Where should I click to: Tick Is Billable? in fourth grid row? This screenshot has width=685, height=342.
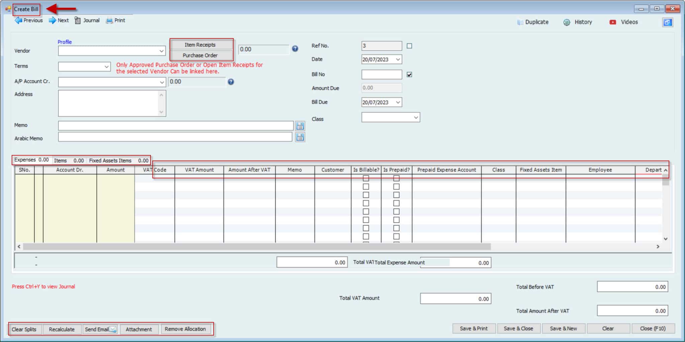tap(366, 203)
